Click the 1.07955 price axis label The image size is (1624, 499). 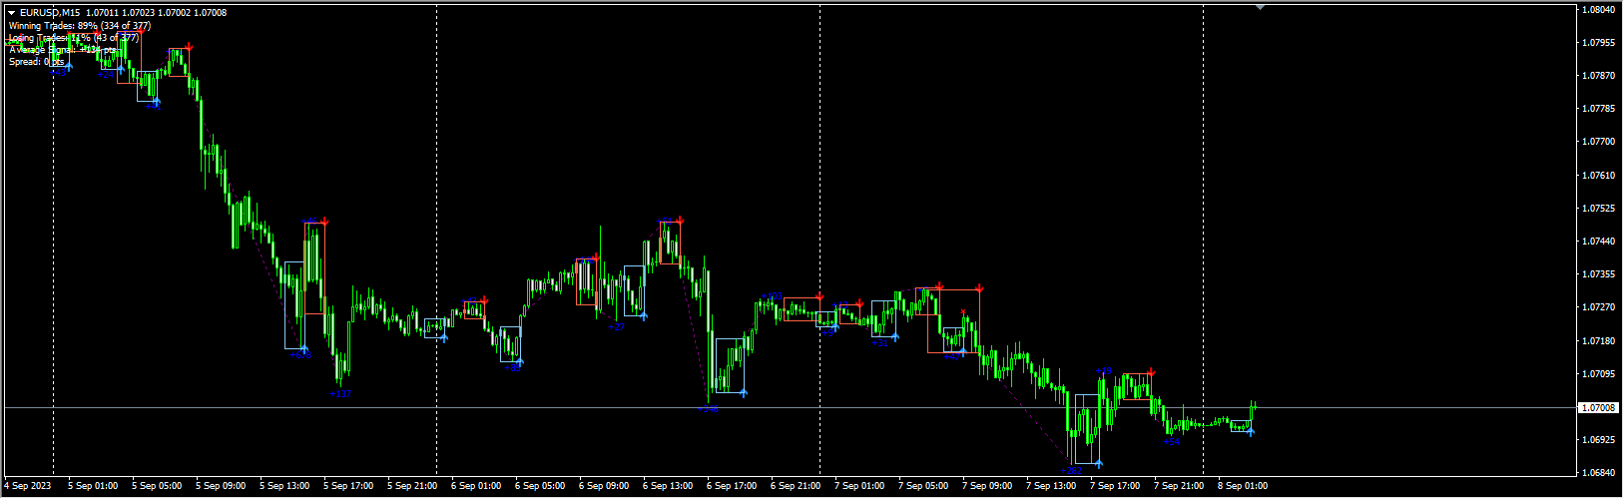click(1599, 43)
